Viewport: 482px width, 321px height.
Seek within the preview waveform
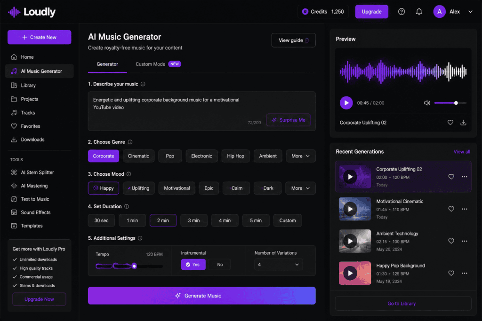(403, 72)
